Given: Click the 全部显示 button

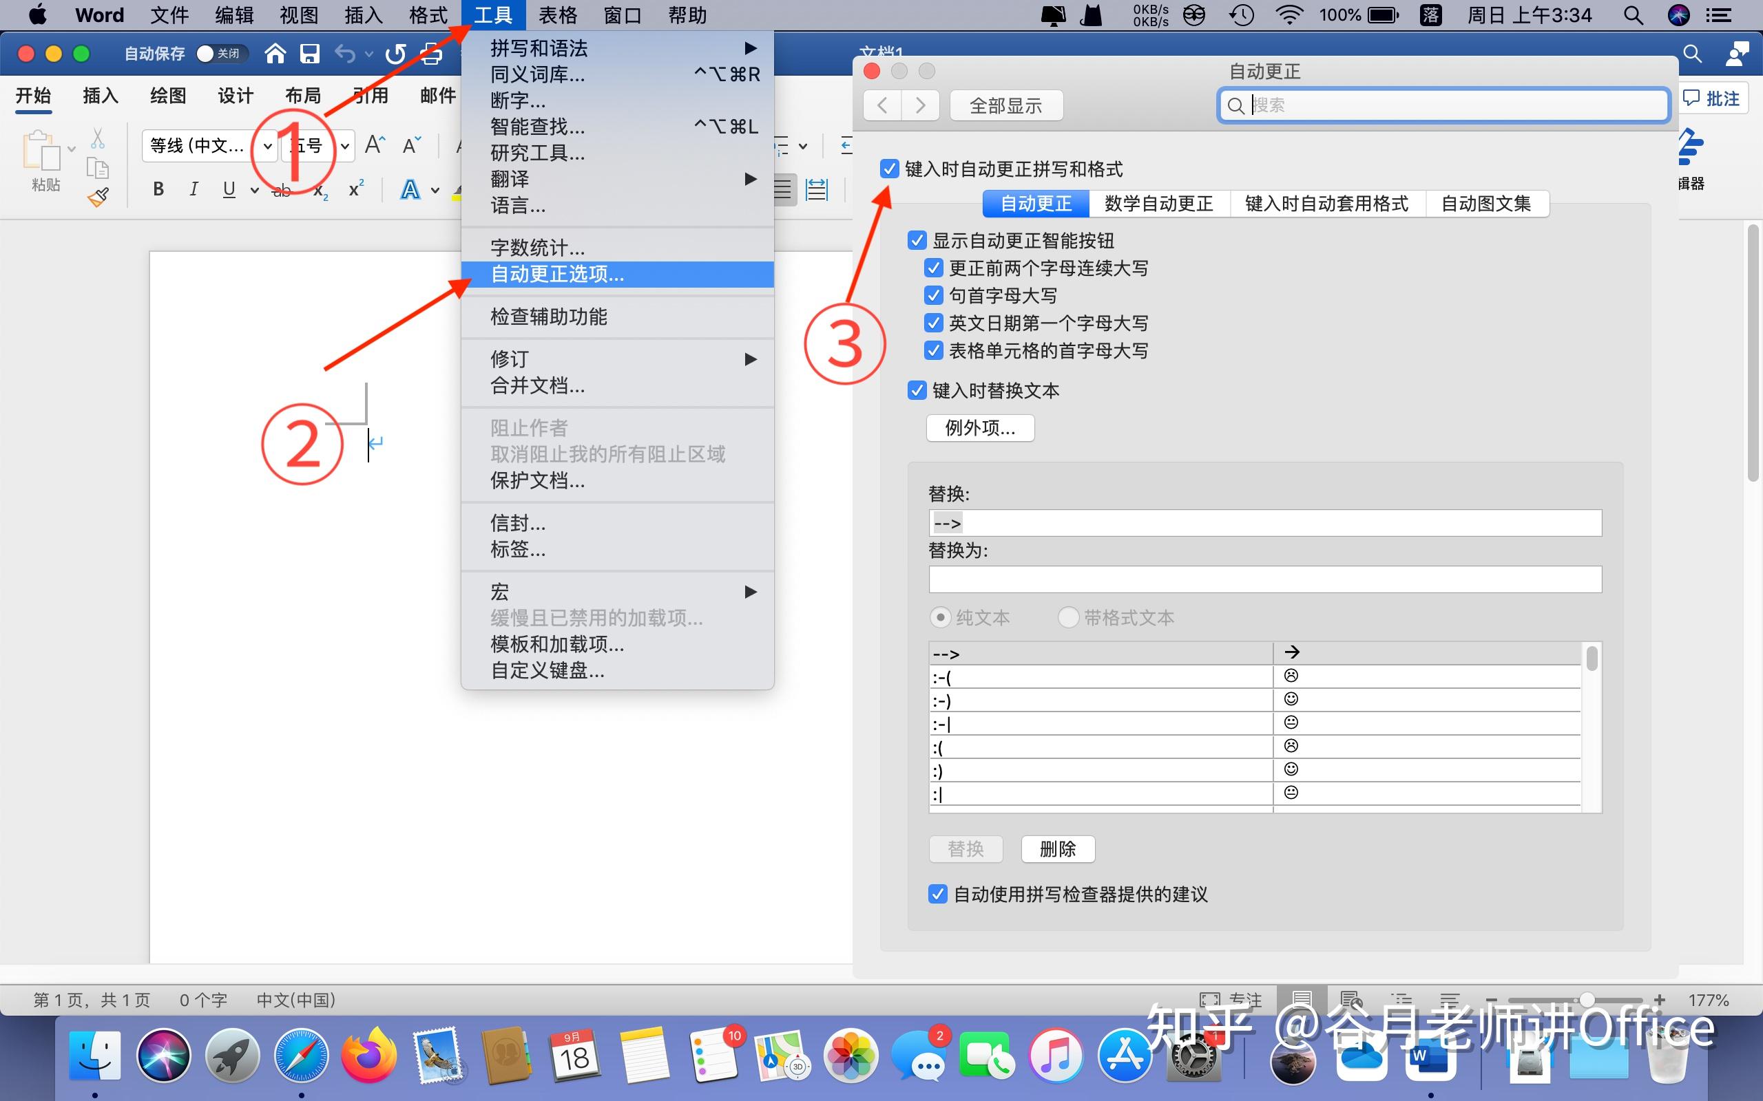Looking at the screenshot, I should pos(1006,105).
